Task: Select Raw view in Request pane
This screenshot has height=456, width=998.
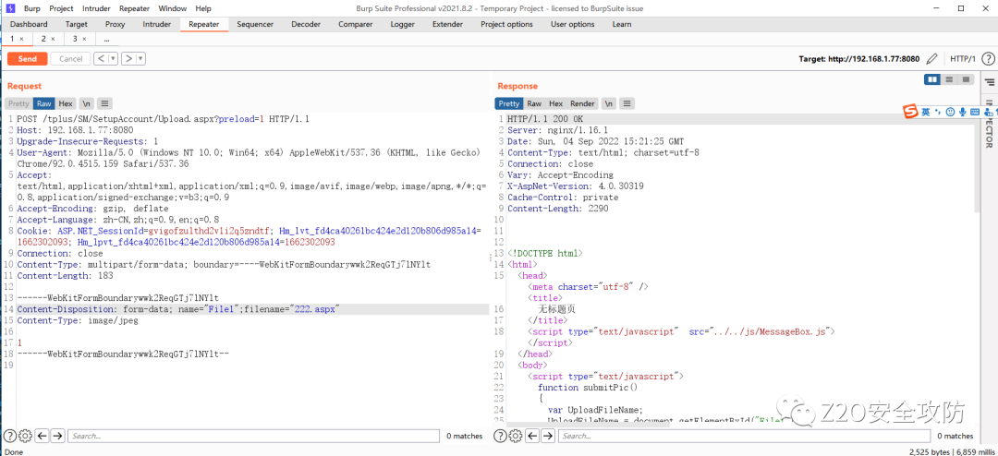Action: click(x=44, y=103)
